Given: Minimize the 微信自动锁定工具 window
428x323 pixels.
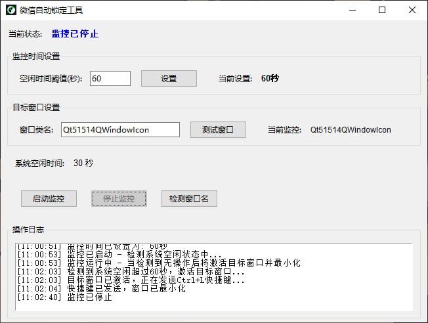Looking at the screenshot, I should [x=353, y=10].
